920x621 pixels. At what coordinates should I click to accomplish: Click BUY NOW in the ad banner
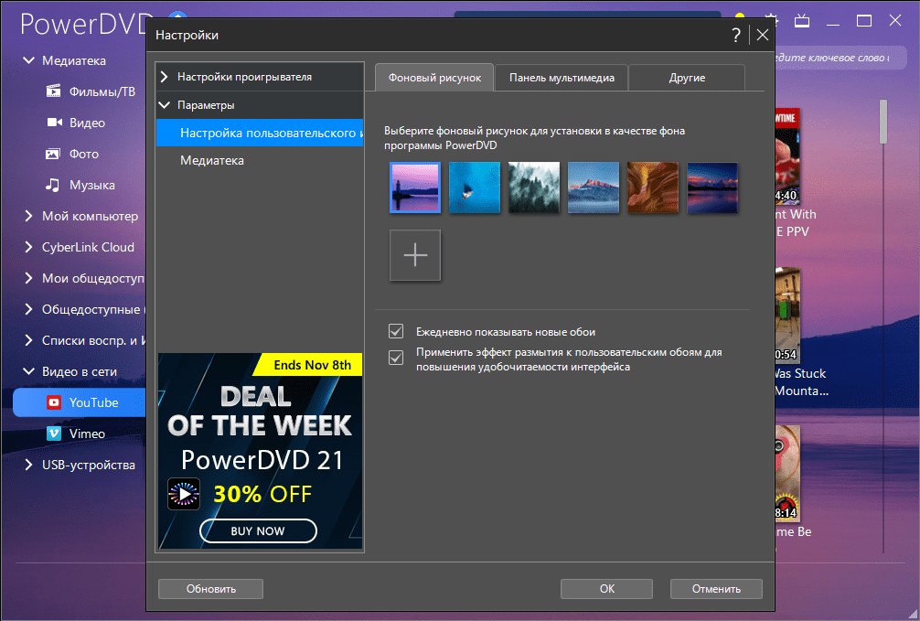click(x=258, y=530)
